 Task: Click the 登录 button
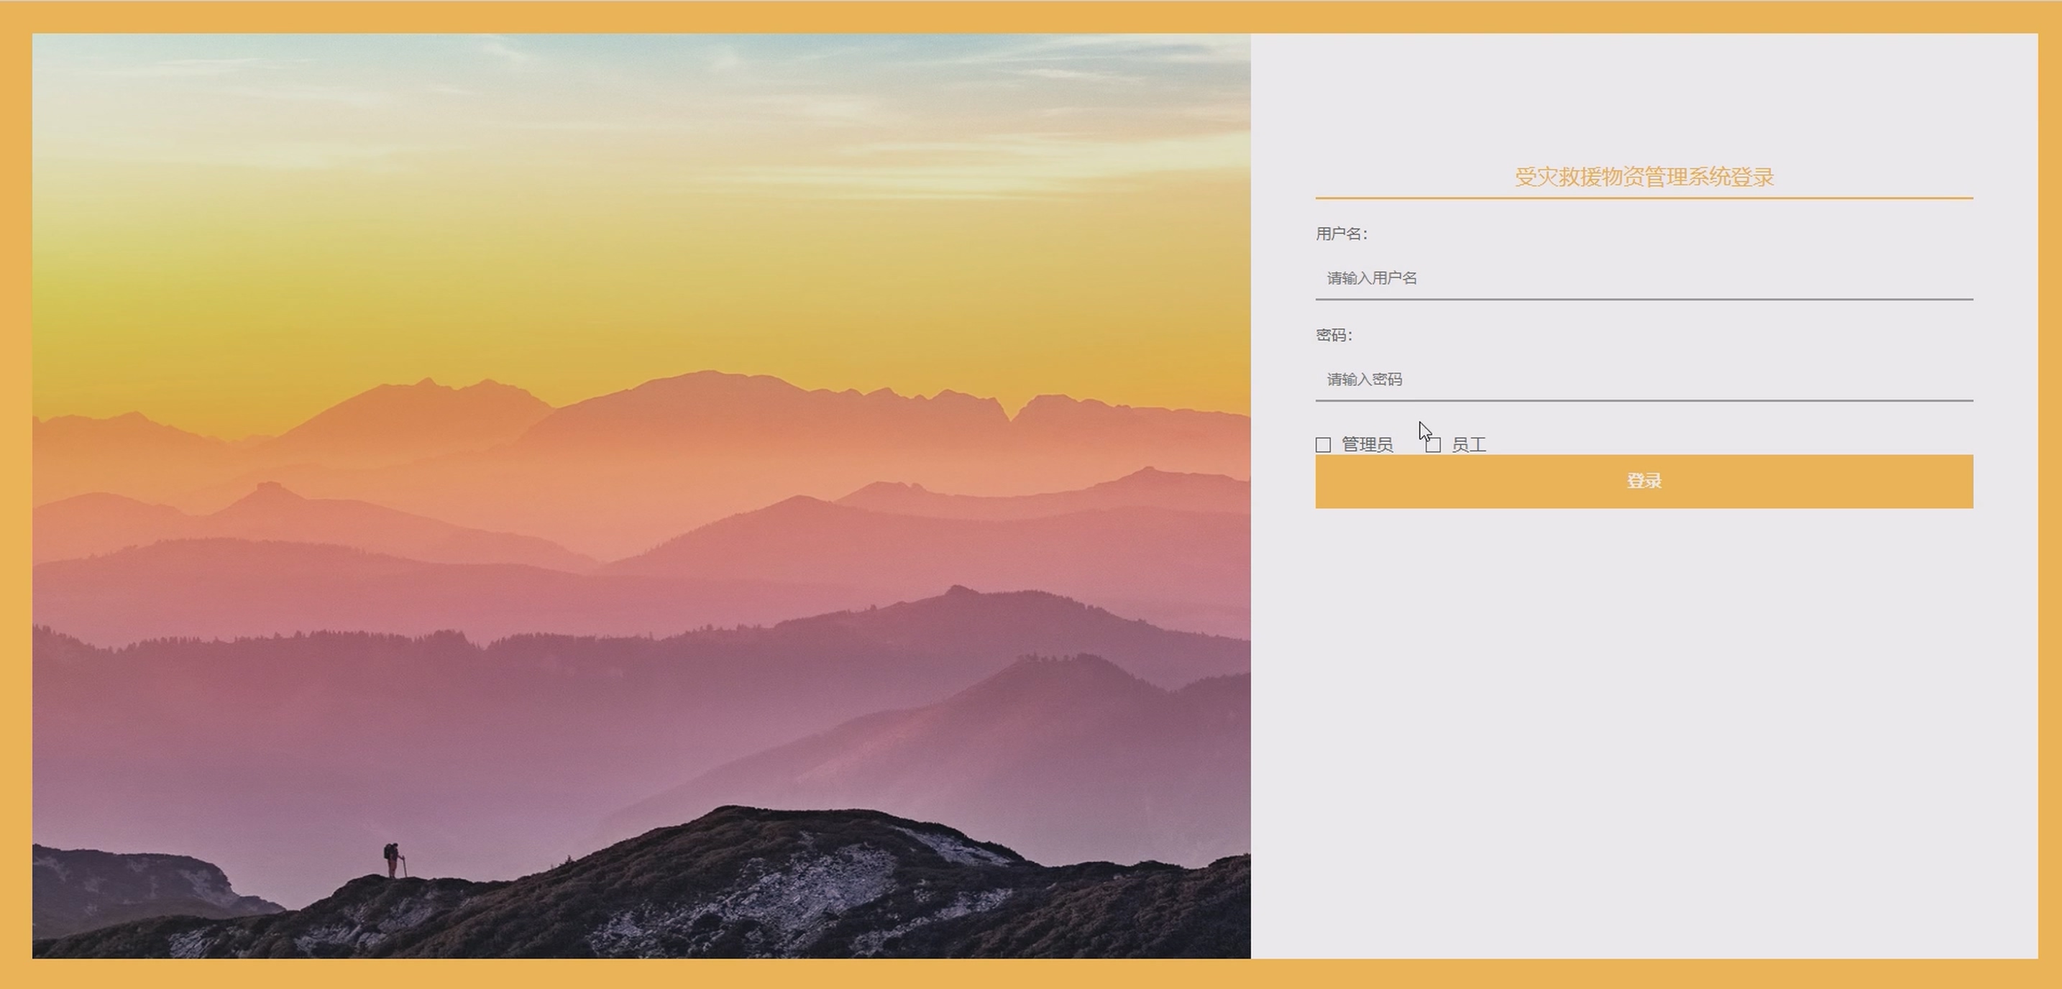tap(1644, 482)
